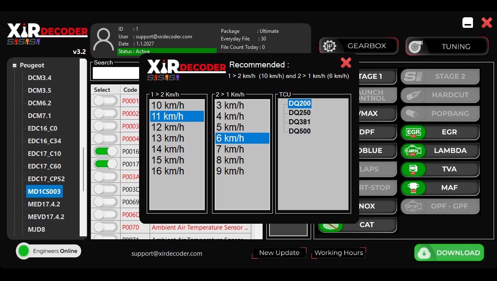
Task: Click the Stage 2 S2 icon
Action: pos(413,76)
